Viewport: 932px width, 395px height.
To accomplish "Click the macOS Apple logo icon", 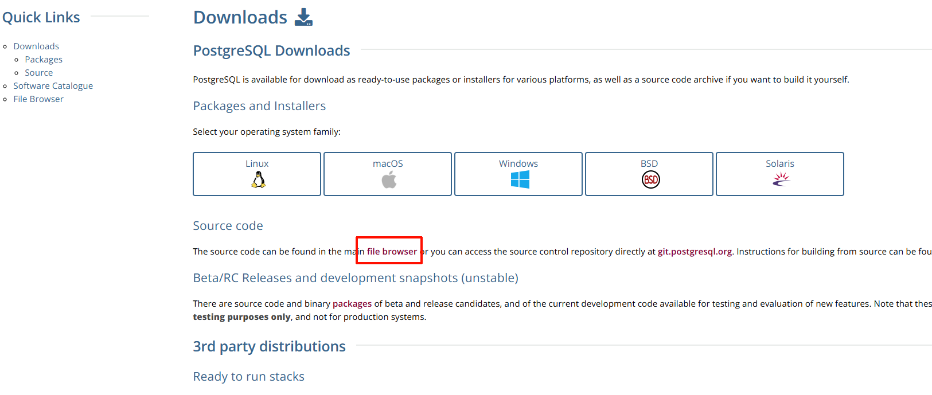I will 389,180.
